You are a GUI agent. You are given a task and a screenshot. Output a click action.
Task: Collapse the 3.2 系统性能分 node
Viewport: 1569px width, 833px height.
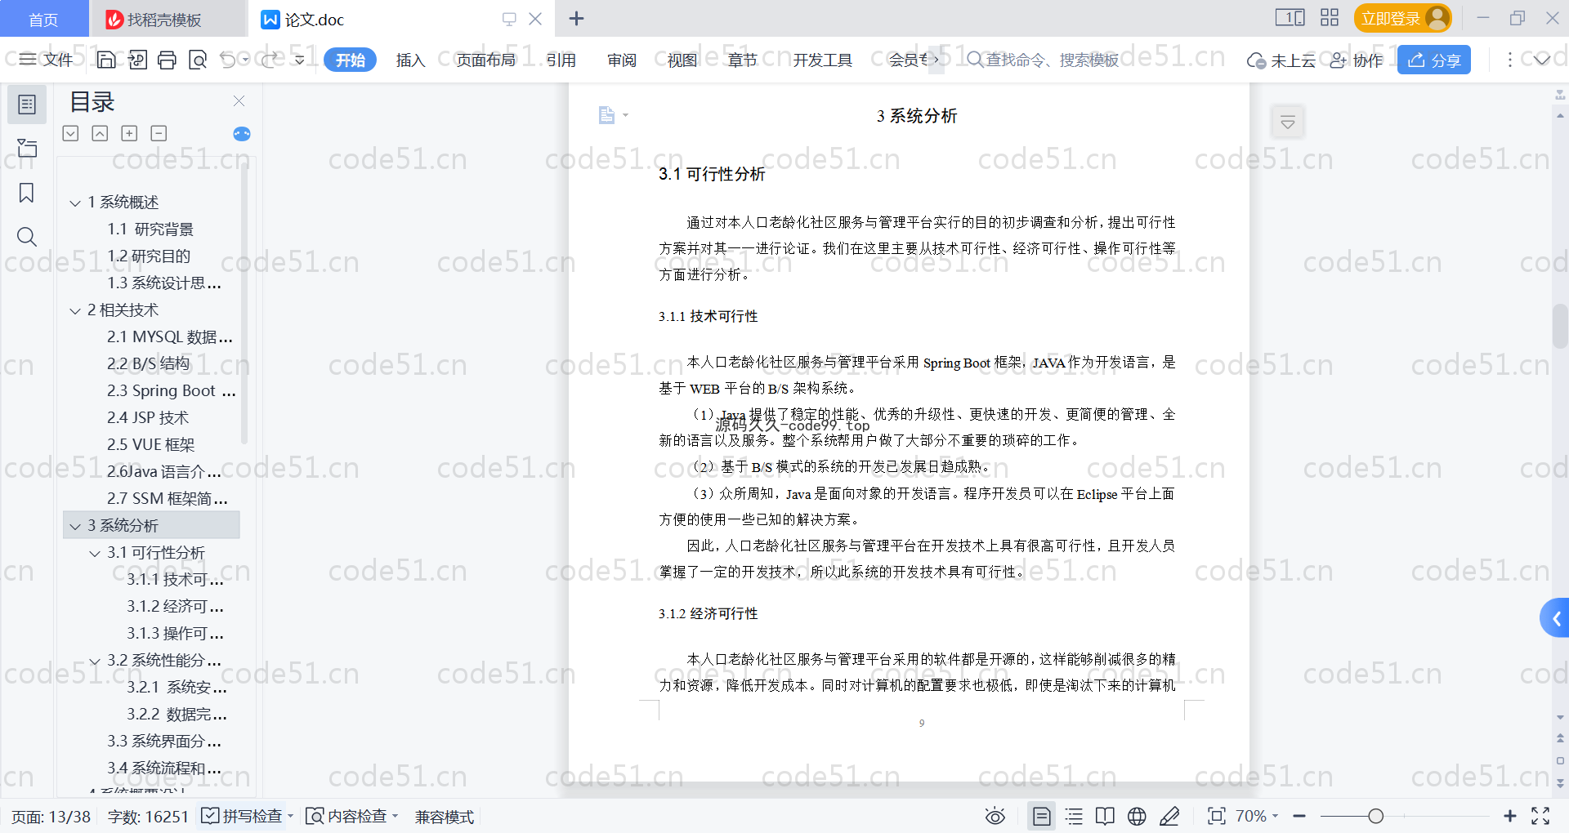[95, 661]
